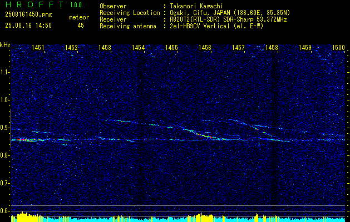Click time marker 1454
This screenshot has width=350, height=222.
[x=138, y=47]
